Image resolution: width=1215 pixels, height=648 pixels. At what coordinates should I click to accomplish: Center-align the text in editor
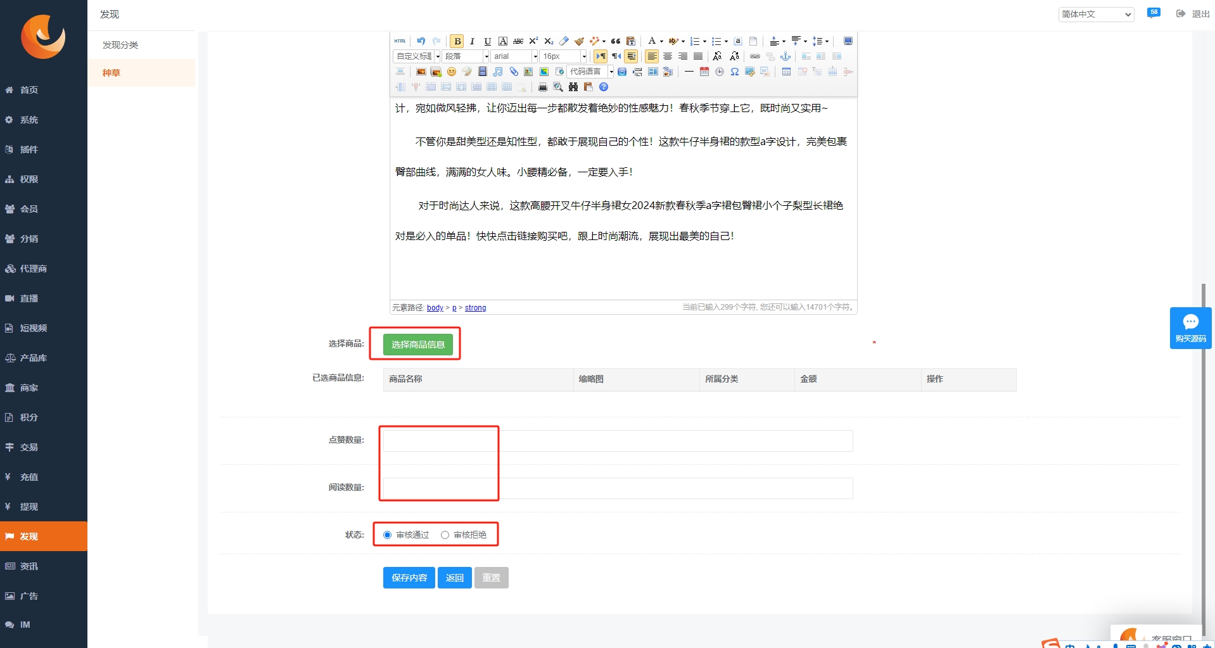click(667, 56)
